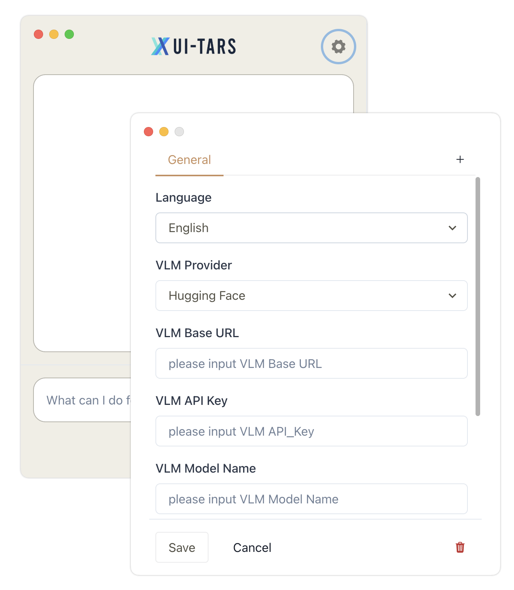Switch to the General tab

click(x=189, y=160)
